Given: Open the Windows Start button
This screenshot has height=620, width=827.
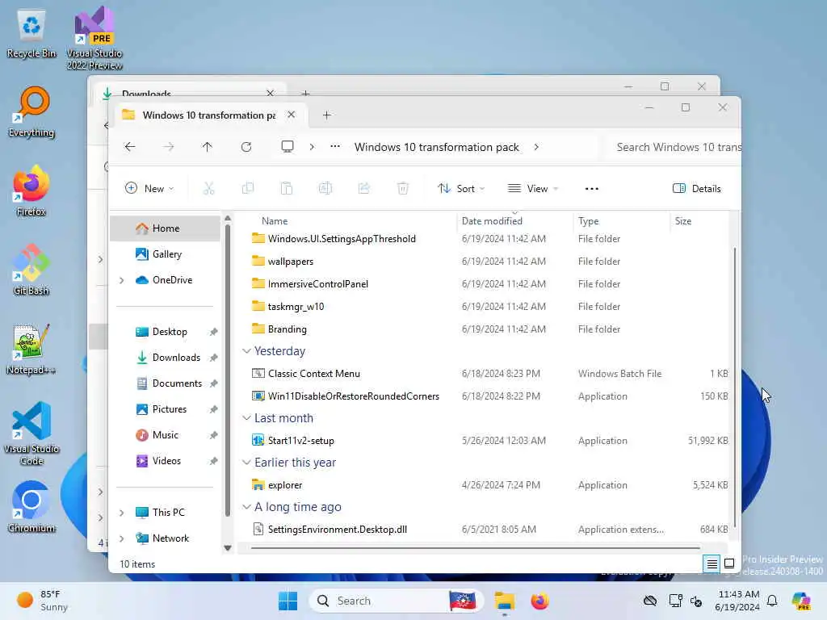Looking at the screenshot, I should (x=288, y=601).
